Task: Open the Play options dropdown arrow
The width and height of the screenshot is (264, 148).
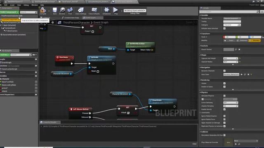Action: [x=121, y=11]
